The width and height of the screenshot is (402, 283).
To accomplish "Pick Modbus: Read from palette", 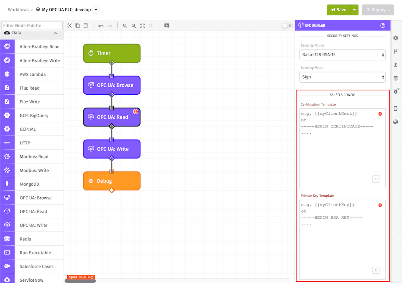I will (32, 157).
